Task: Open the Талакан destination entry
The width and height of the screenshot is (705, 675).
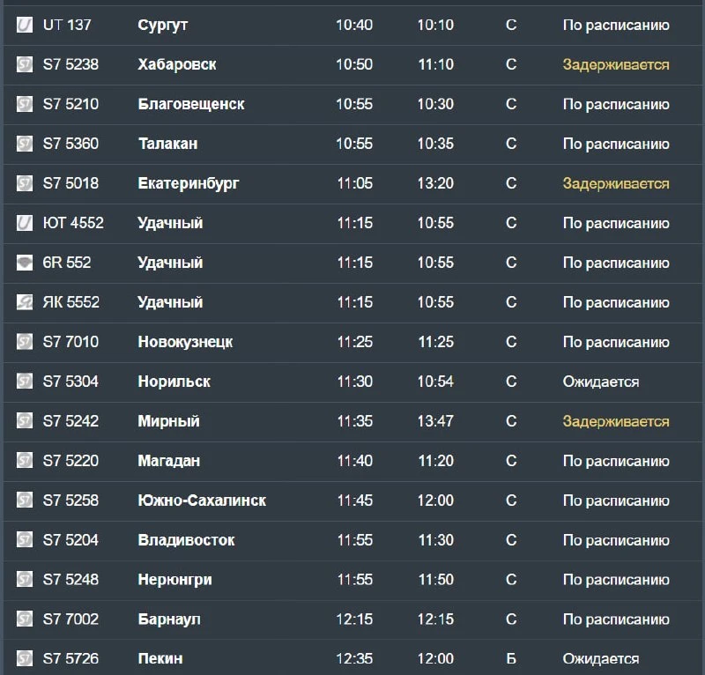Action: (167, 144)
